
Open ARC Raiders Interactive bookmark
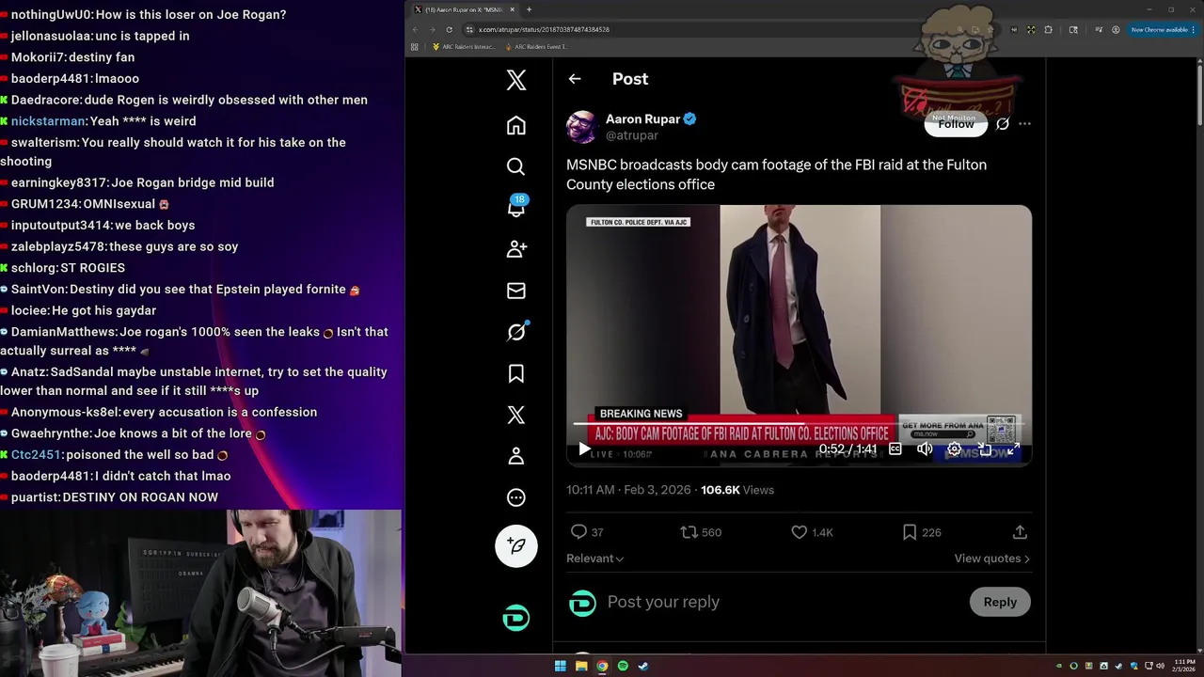click(463, 47)
